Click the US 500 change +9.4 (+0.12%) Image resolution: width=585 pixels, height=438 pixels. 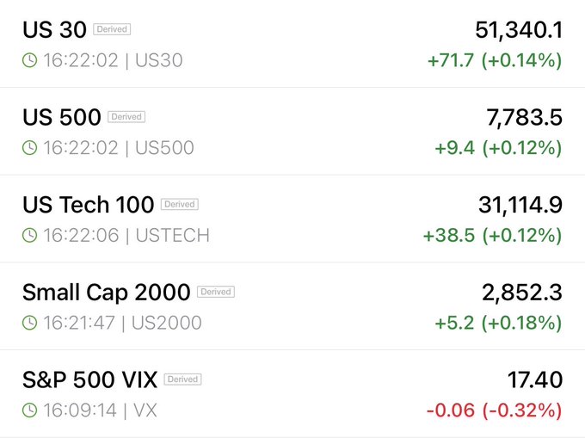pyautogui.click(x=498, y=148)
